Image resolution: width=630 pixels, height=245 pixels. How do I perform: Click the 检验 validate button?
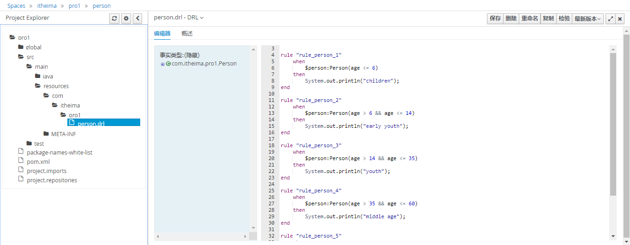click(x=564, y=18)
